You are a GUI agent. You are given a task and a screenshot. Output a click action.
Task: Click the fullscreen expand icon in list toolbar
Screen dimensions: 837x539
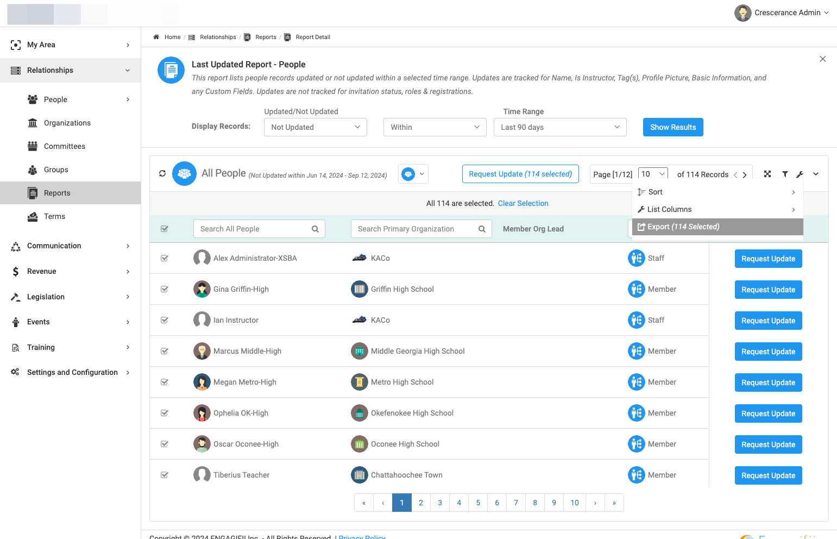(x=767, y=174)
